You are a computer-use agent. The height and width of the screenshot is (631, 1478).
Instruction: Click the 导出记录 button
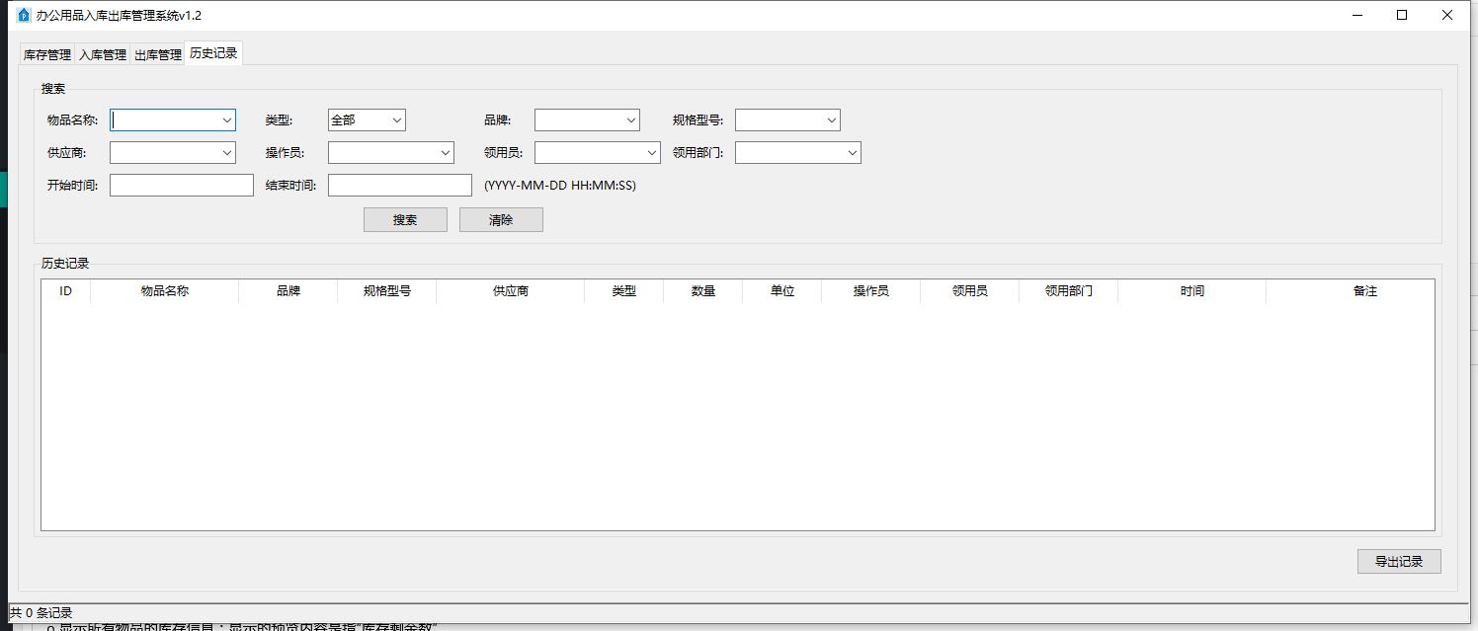[1398, 562]
